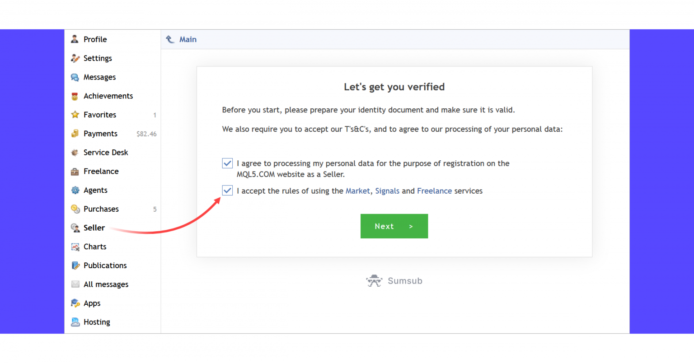Click the Messages chat bubble icon
694x363 pixels.
tap(75, 77)
